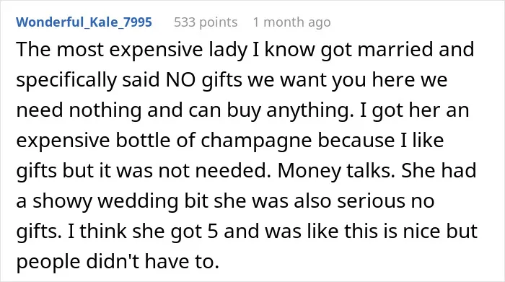Click the number "5" in the comment
Image resolution: width=505 pixels, height=282 pixels.
click(213, 231)
